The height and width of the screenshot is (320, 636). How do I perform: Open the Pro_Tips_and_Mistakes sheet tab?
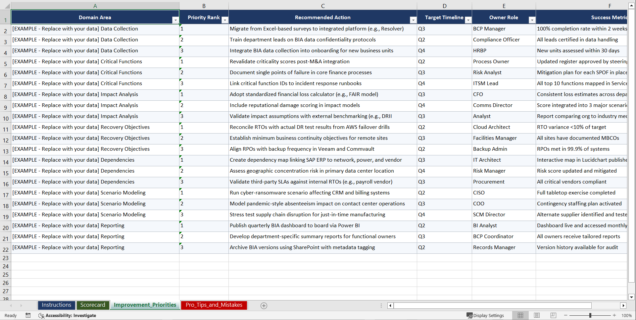coord(214,305)
